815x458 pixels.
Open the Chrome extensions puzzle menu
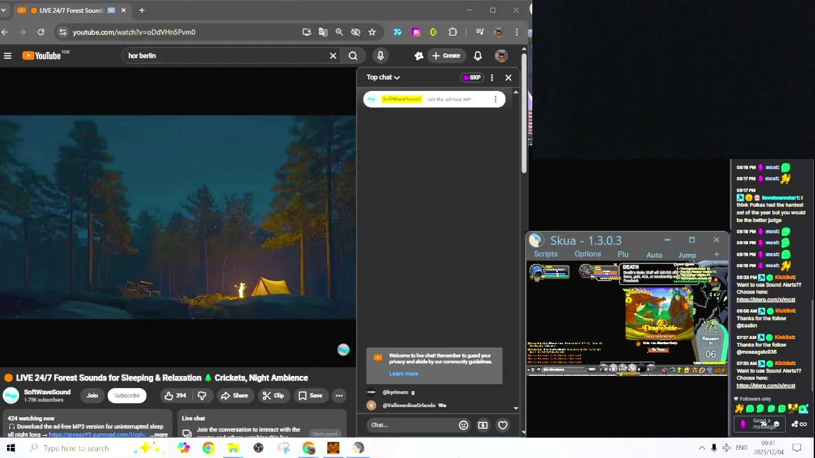453,32
